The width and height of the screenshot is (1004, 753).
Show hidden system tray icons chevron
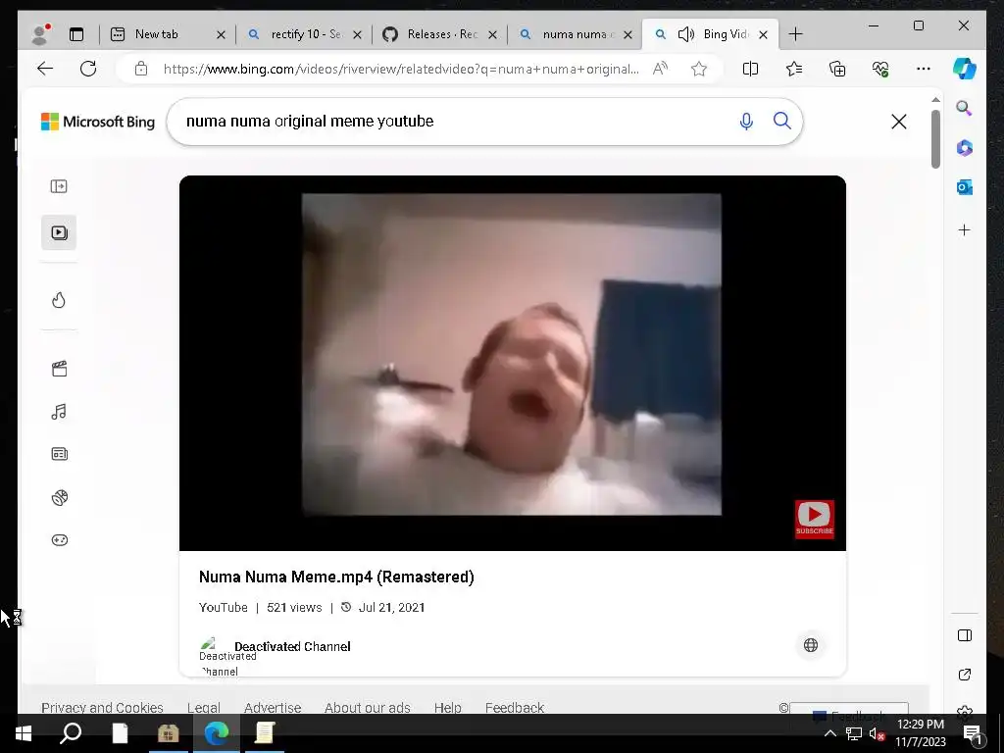tap(829, 733)
